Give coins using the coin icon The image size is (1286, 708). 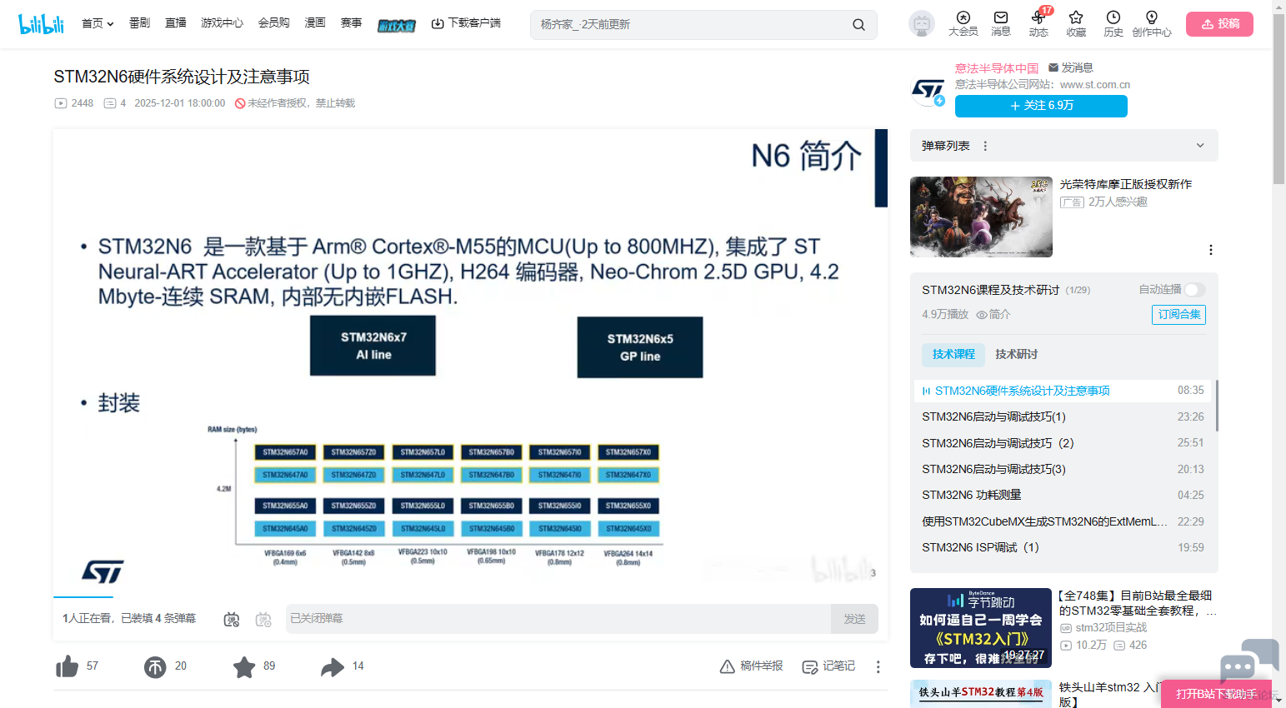155,666
